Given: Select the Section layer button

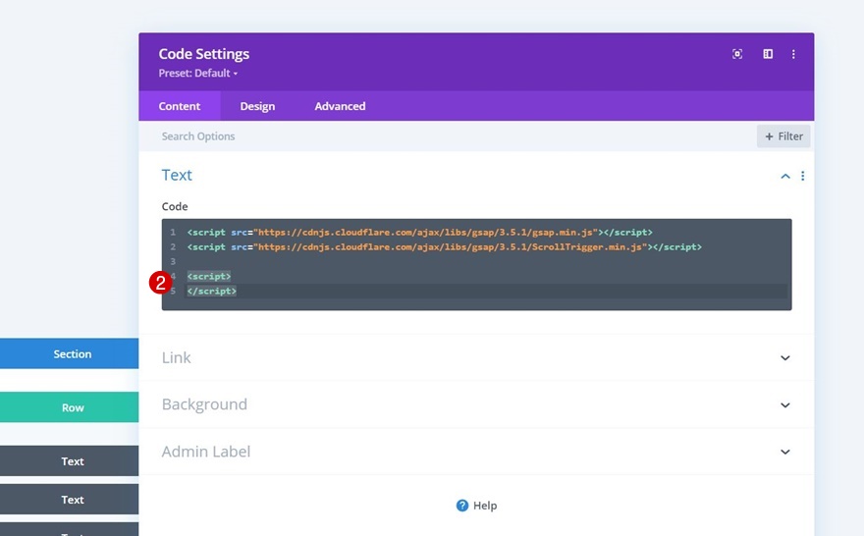Looking at the screenshot, I should (72, 354).
